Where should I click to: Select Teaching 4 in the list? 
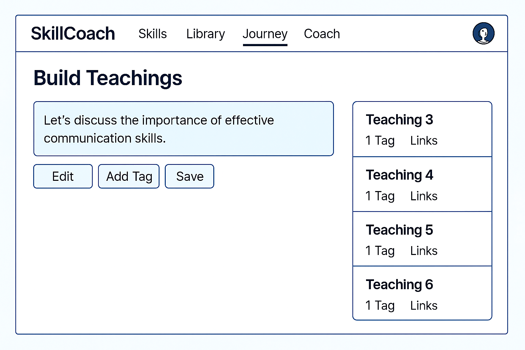coord(399,175)
